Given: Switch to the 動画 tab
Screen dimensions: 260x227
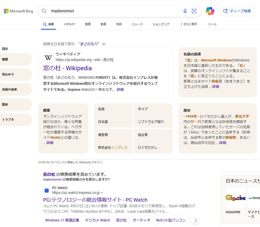Looking at the screenshot, I should click(103, 24).
